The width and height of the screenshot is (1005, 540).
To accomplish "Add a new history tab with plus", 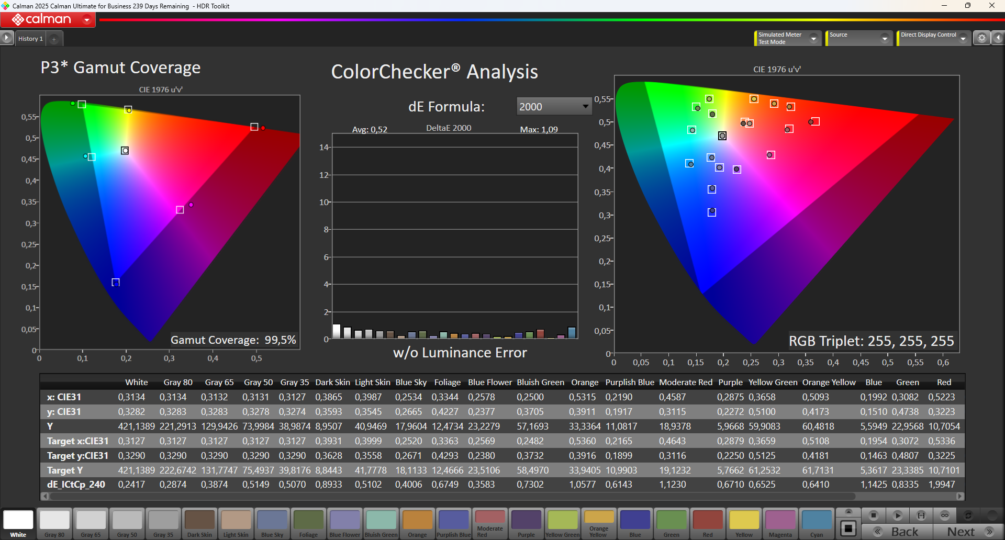I will [x=54, y=39].
